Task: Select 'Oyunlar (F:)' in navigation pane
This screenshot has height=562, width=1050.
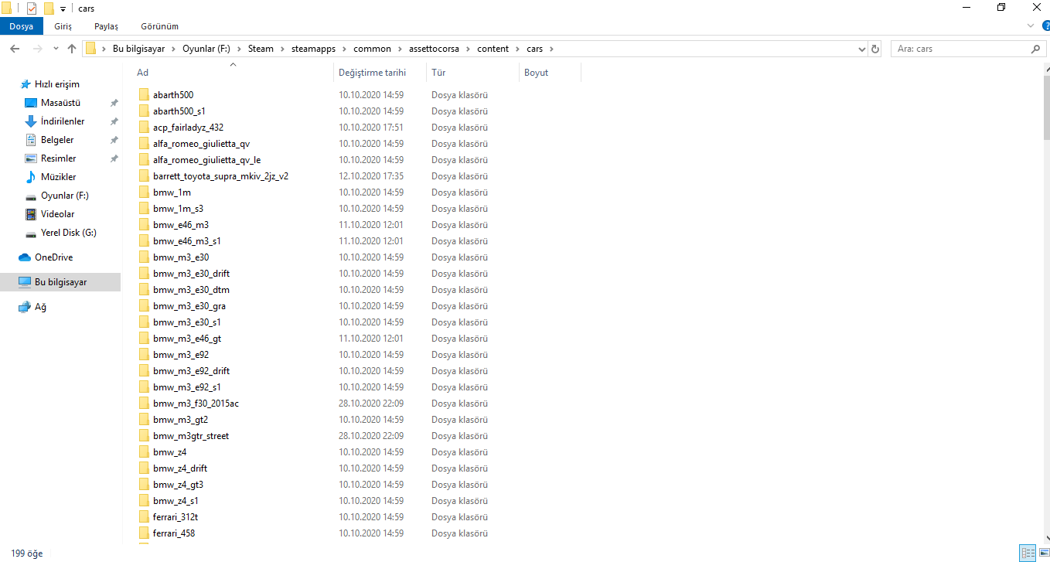Action: [64, 196]
